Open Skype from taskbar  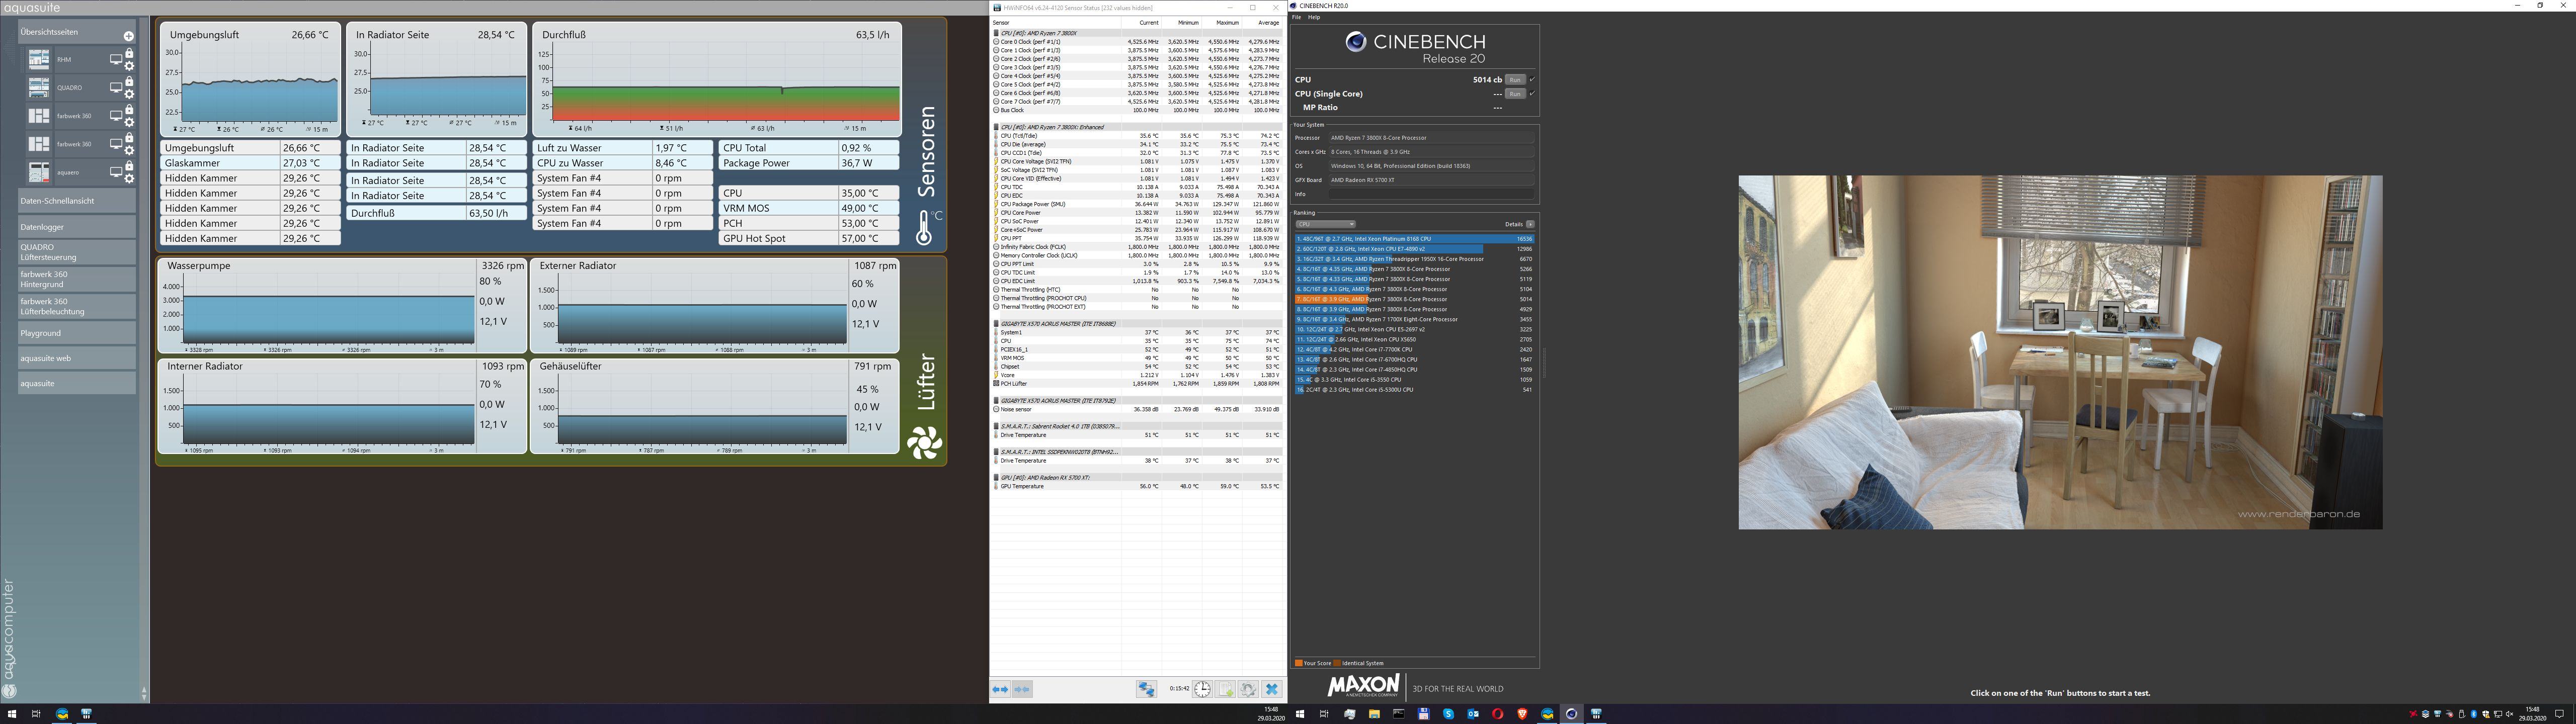coord(1448,714)
